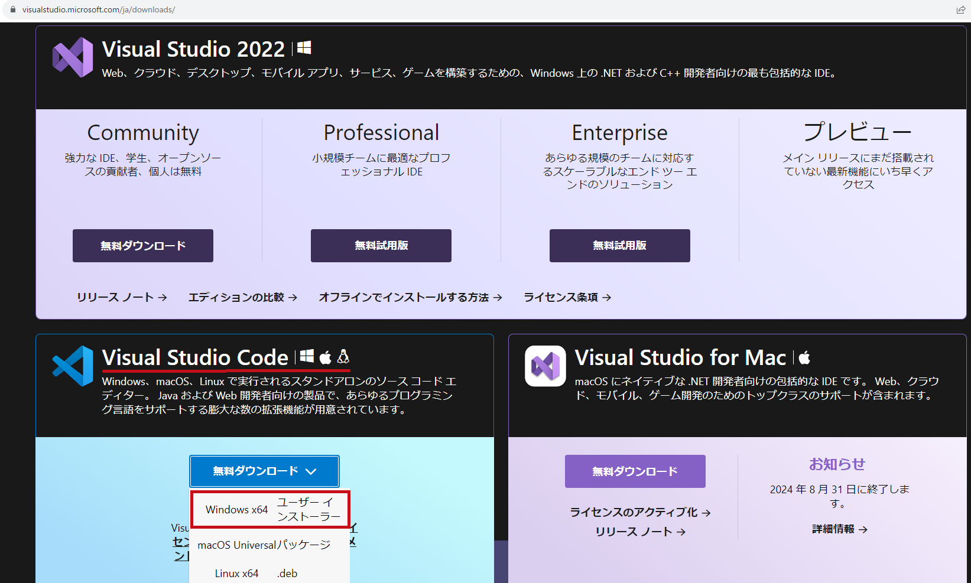The width and height of the screenshot is (971, 583).
Task: Click the Linux penguin icon beside Visual Studio Code
Action: 343,356
